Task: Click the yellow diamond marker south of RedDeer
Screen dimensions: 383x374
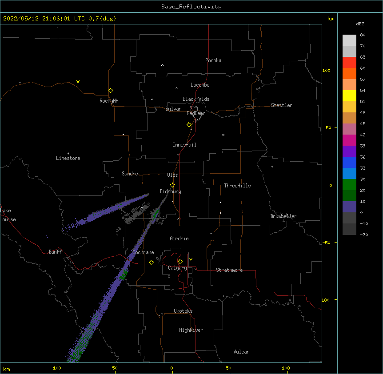Action: click(189, 125)
